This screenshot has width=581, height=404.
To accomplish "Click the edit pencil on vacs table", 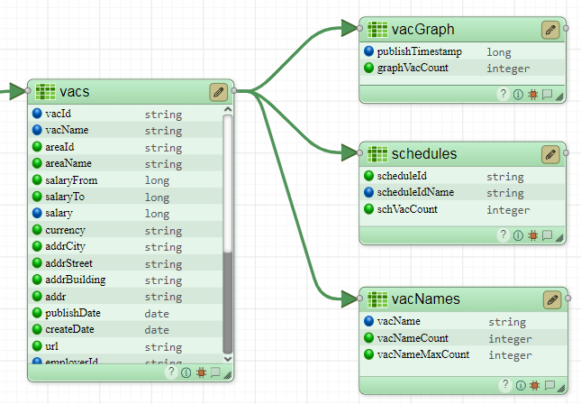I will click(x=218, y=91).
